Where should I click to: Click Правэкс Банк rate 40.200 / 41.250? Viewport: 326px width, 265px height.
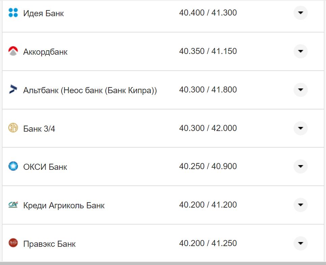(208, 243)
